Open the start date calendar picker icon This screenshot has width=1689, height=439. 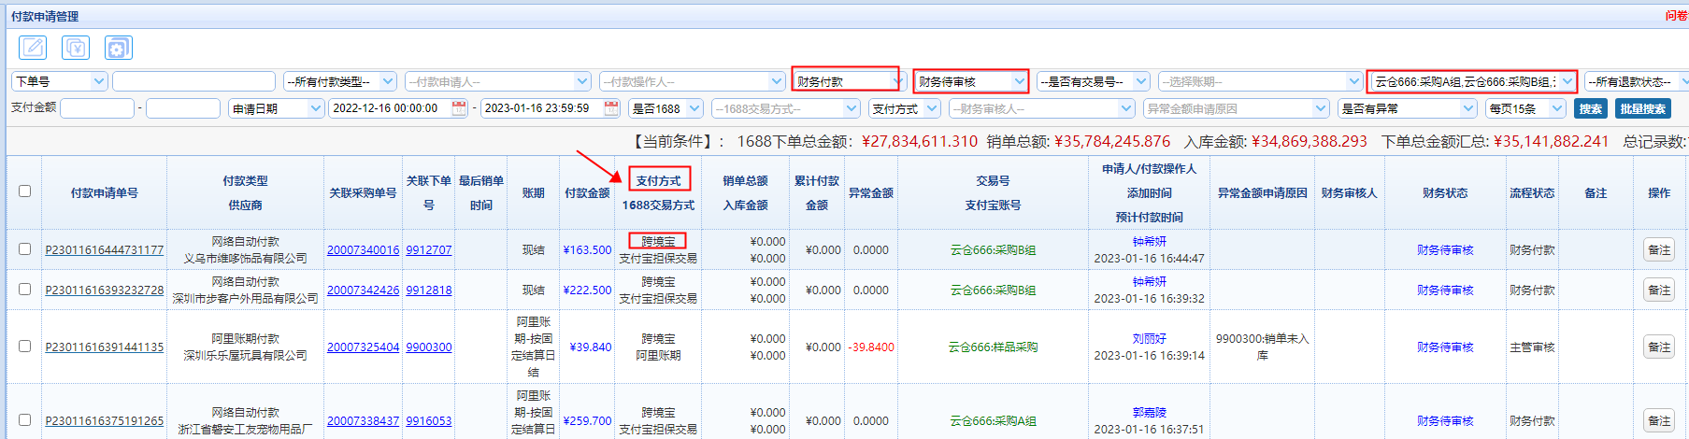click(459, 108)
